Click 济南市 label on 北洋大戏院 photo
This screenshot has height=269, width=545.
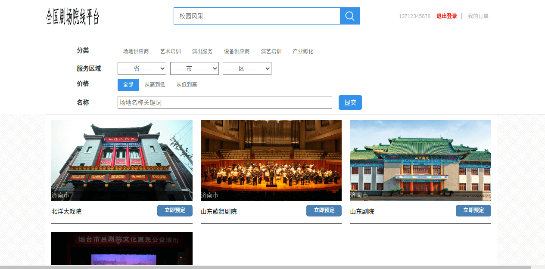[60, 195]
